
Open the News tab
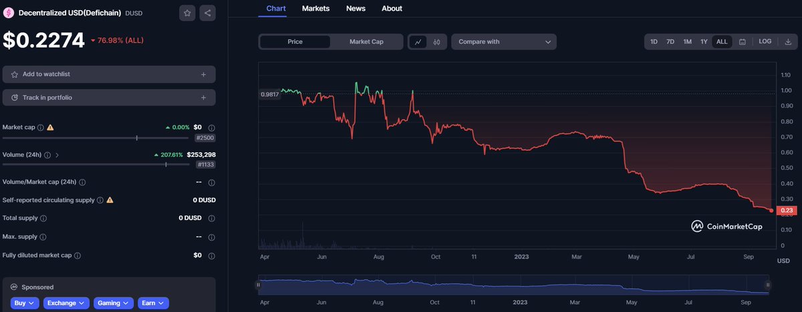[x=356, y=8]
